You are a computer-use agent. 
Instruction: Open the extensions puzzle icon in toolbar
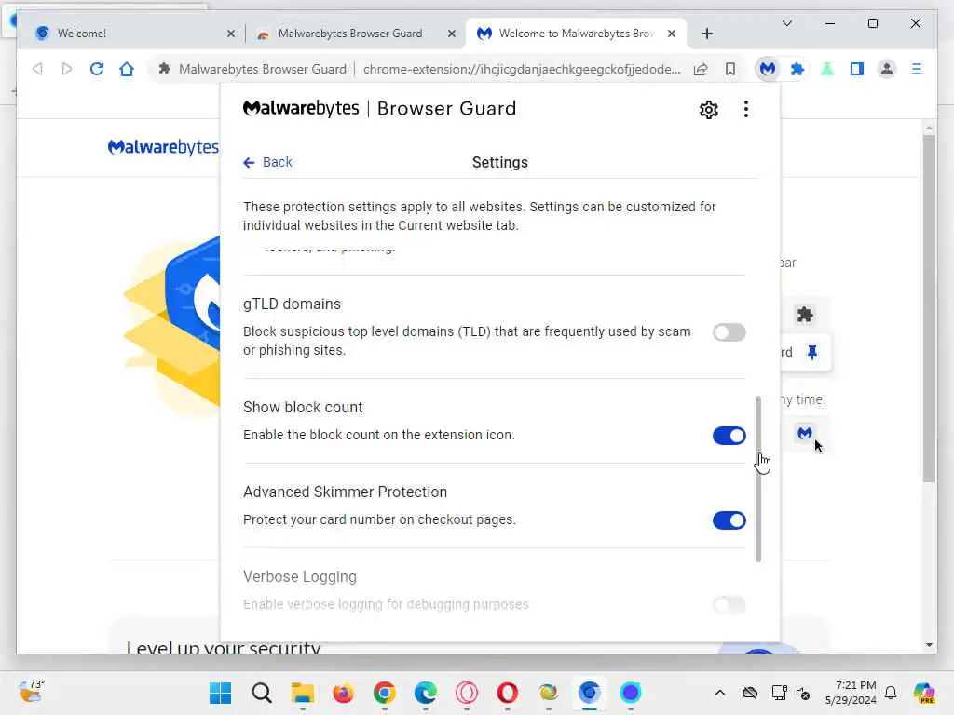point(797,69)
